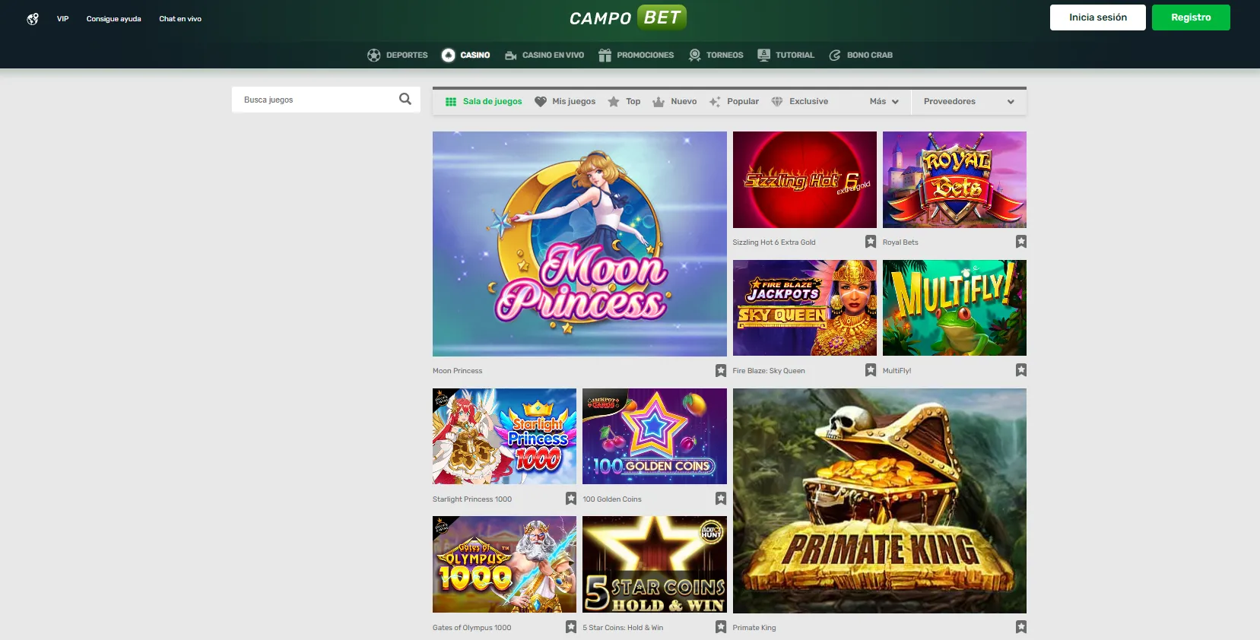Image resolution: width=1260 pixels, height=640 pixels.
Task: Favorite Moon Princess with its star icon
Action: (x=721, y=370)
